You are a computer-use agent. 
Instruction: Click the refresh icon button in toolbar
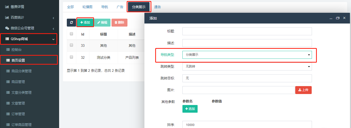[71, 22]
